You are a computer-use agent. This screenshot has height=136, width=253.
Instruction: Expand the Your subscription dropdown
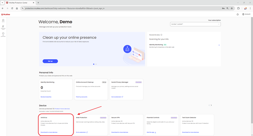195,24
